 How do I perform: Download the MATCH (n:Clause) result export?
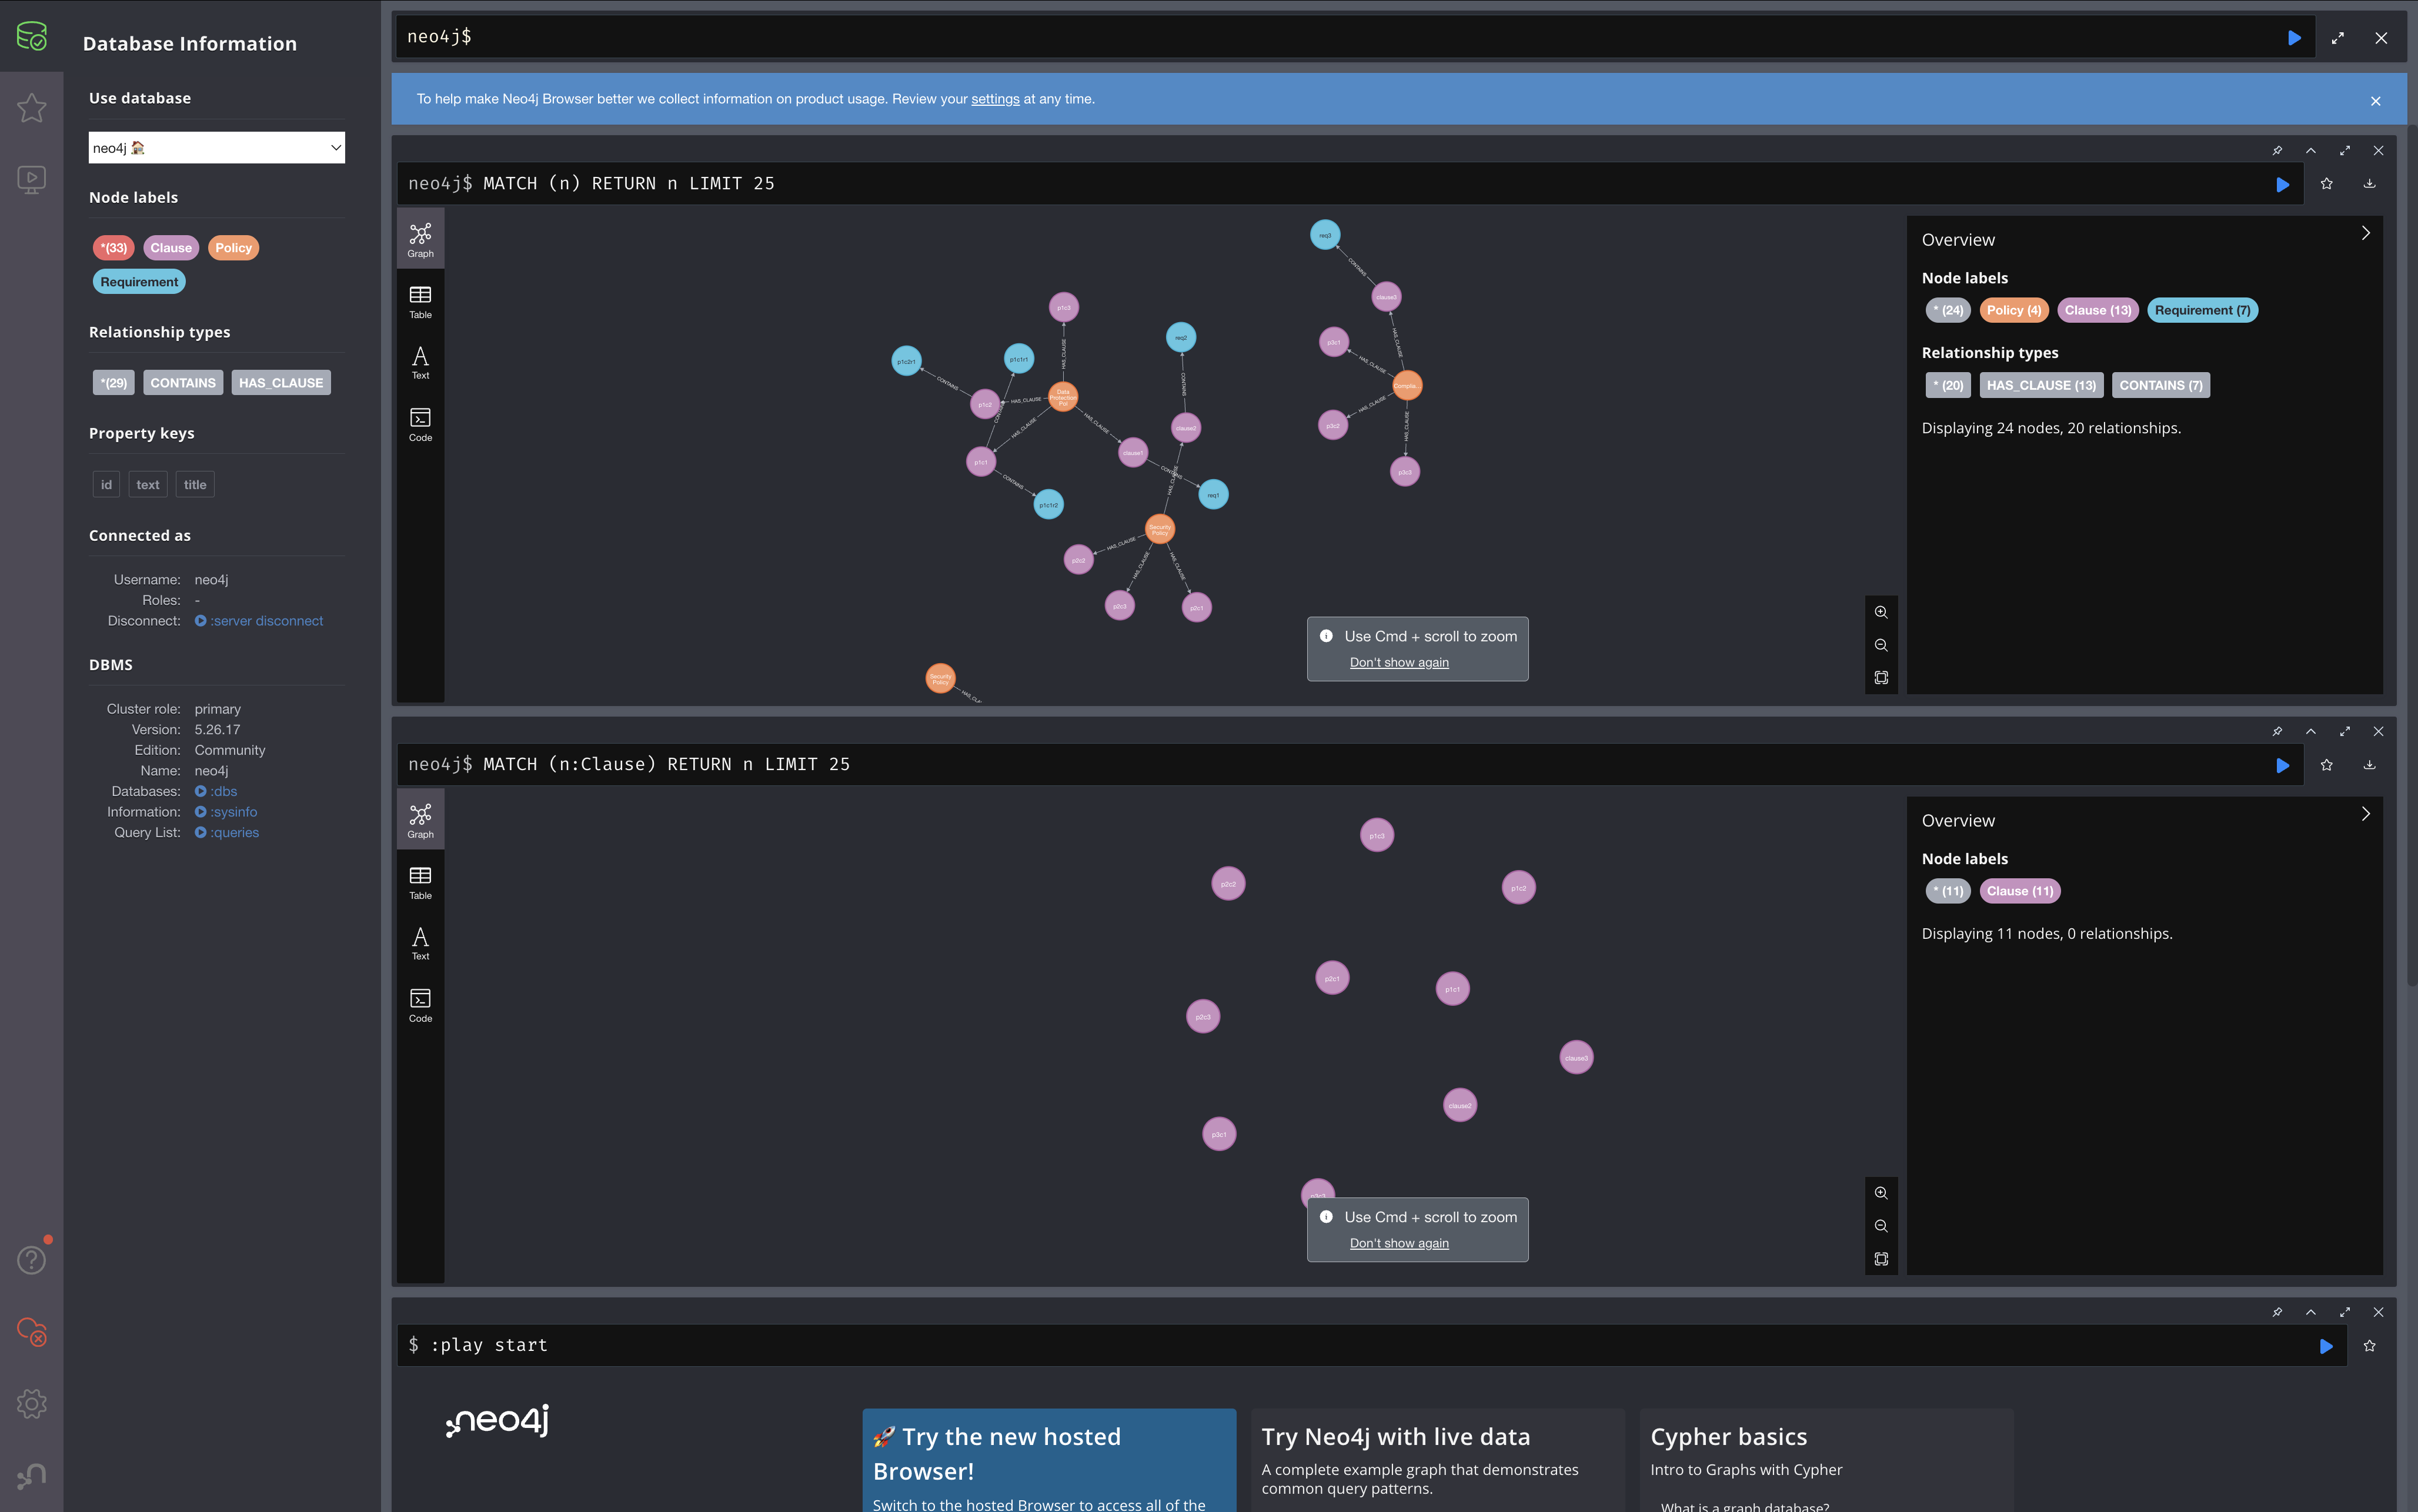tap(2369, 765)
